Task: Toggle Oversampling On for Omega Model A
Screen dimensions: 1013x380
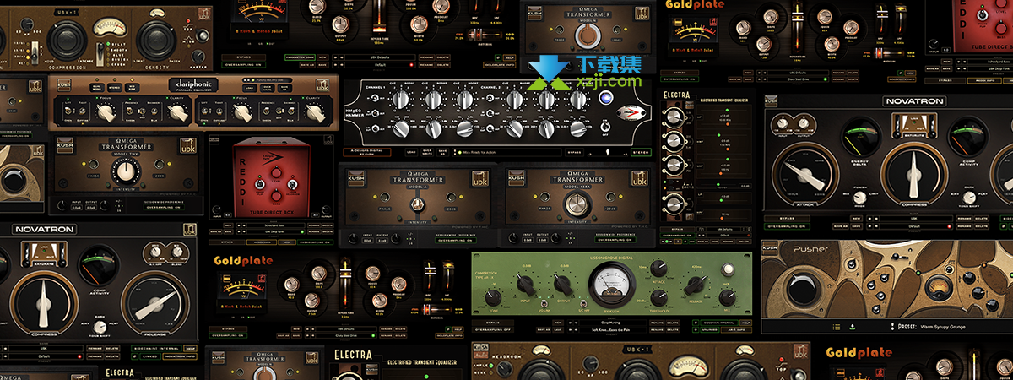Action: (x=456, y=240)
